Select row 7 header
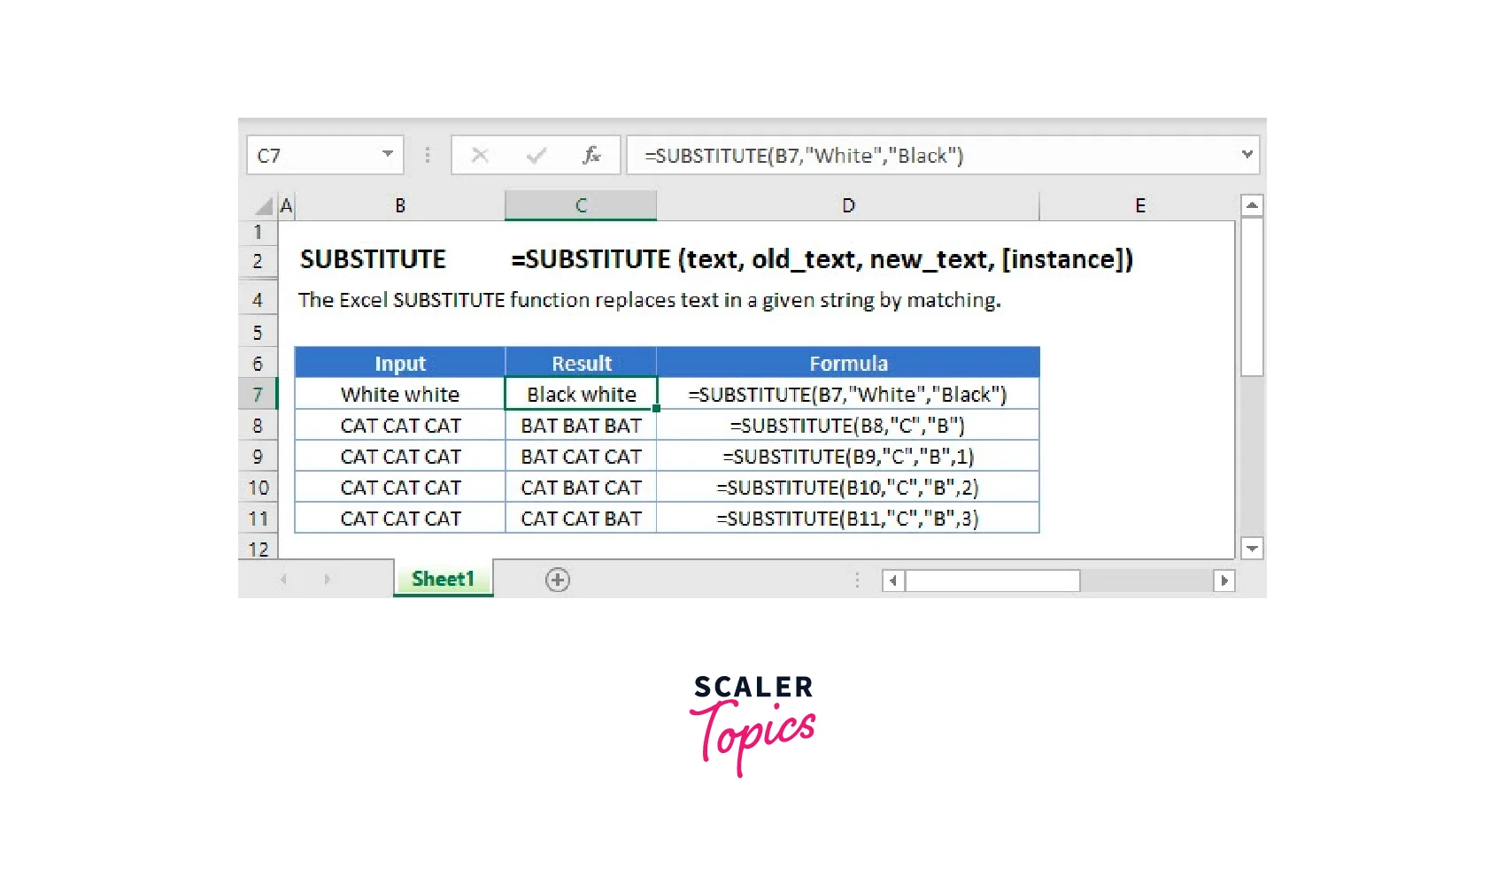 [258, 395]
